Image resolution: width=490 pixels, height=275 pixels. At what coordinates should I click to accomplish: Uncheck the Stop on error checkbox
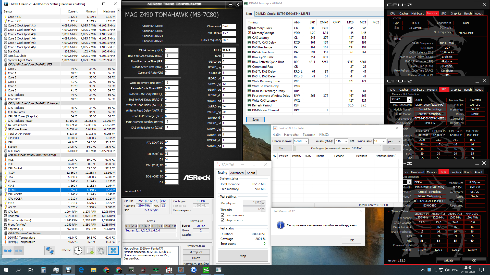pyautogui.click(x=223, y=220)
